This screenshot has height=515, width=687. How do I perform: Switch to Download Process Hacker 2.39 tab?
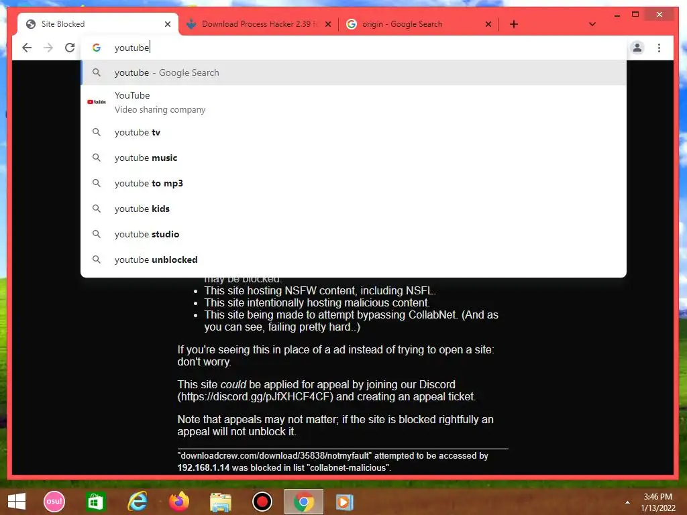pyautogui.click(x=258, y=24)
